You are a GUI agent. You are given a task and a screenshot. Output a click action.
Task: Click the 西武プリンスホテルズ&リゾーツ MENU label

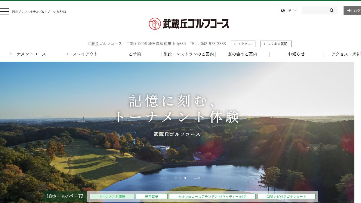(x=39, y=12)
